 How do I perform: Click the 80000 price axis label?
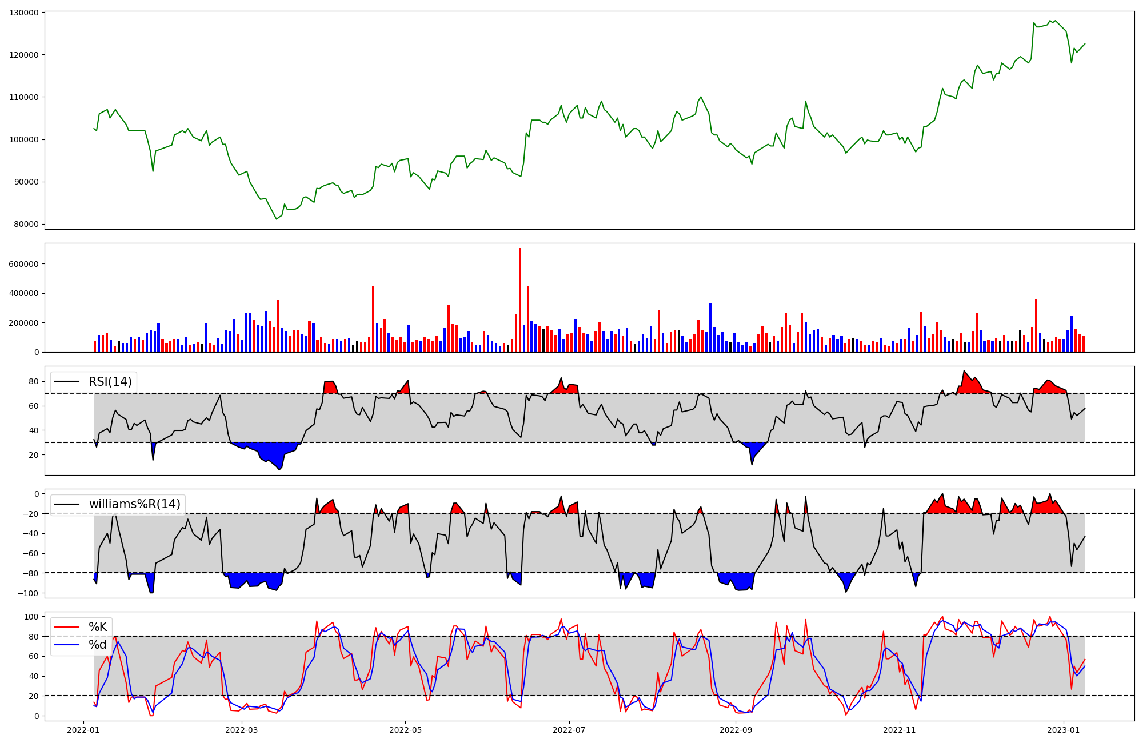click(x=26, y=224)
